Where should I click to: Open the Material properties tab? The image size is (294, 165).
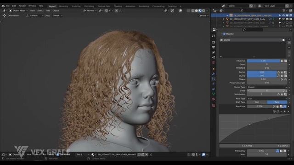click(214, 99)
